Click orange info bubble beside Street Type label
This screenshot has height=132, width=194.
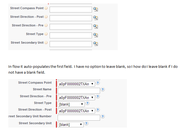click(46, 34)
